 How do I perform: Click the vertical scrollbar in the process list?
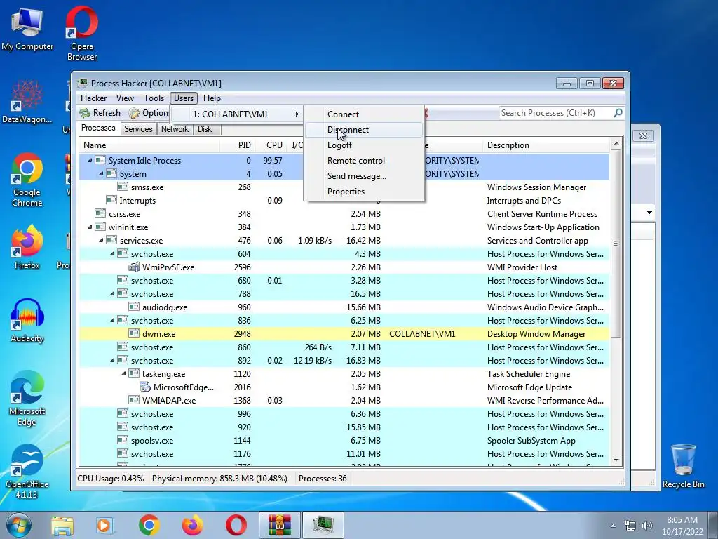click(x=616, y=244)
